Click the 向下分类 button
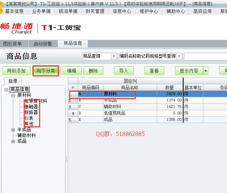 click(x=46, y=71)
